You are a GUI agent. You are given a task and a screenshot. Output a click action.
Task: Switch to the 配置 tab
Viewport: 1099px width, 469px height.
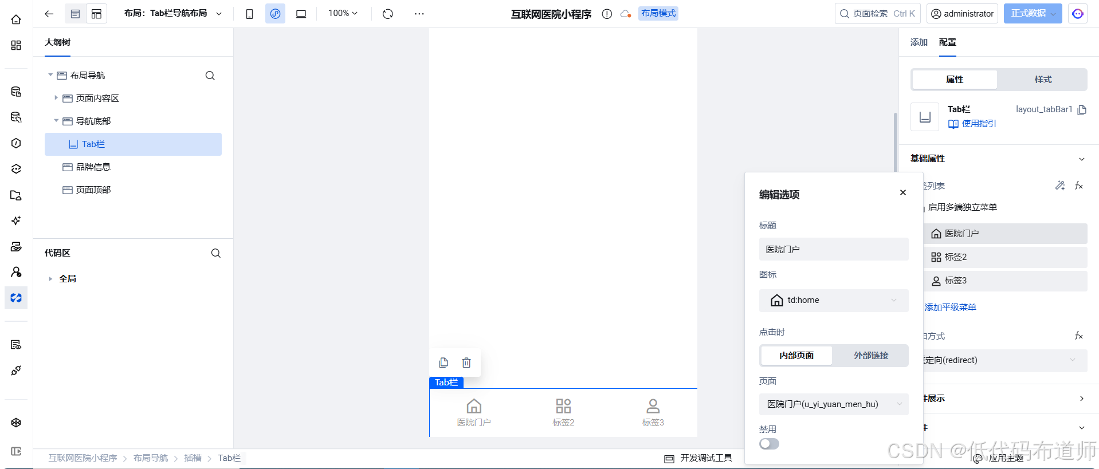[x=948, y=42]
